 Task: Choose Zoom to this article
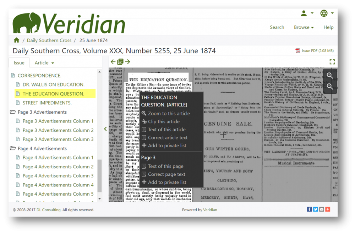coord(166,114)
